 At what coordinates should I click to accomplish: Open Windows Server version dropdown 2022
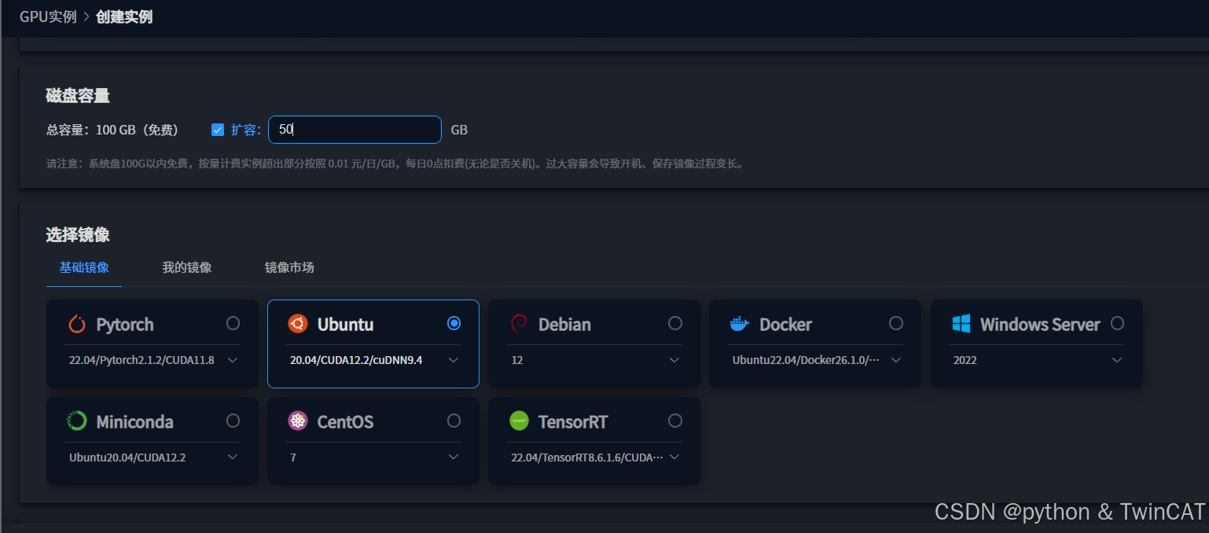click(x=1037, y=360)
